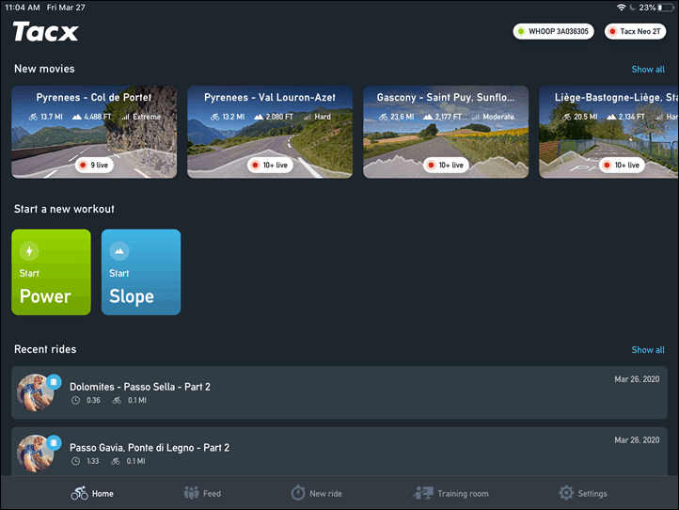This screenshot has width=679, height=510.
Task: Tap the mountain icon on Slope tile
Action: (x=119, y=251)
